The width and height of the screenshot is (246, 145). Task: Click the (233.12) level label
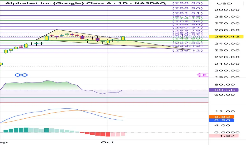coord(187,46)
